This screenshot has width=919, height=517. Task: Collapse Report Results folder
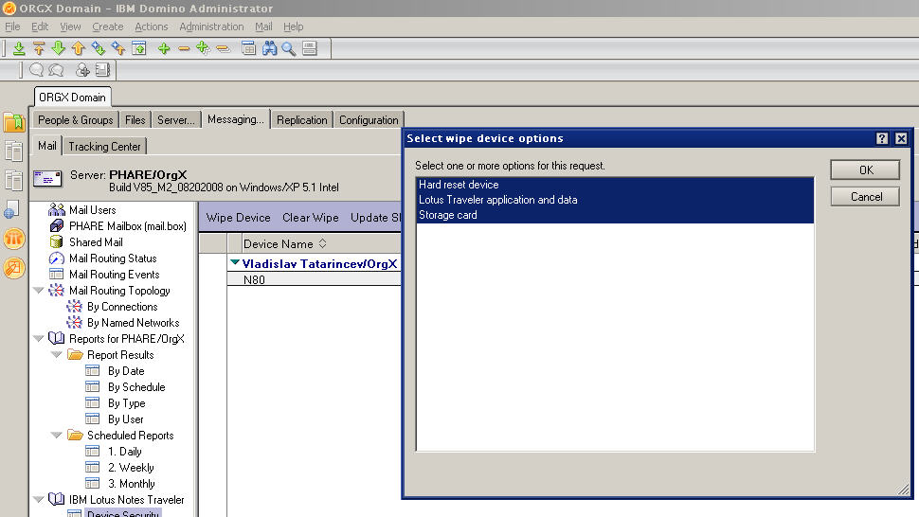coord(56,355)
